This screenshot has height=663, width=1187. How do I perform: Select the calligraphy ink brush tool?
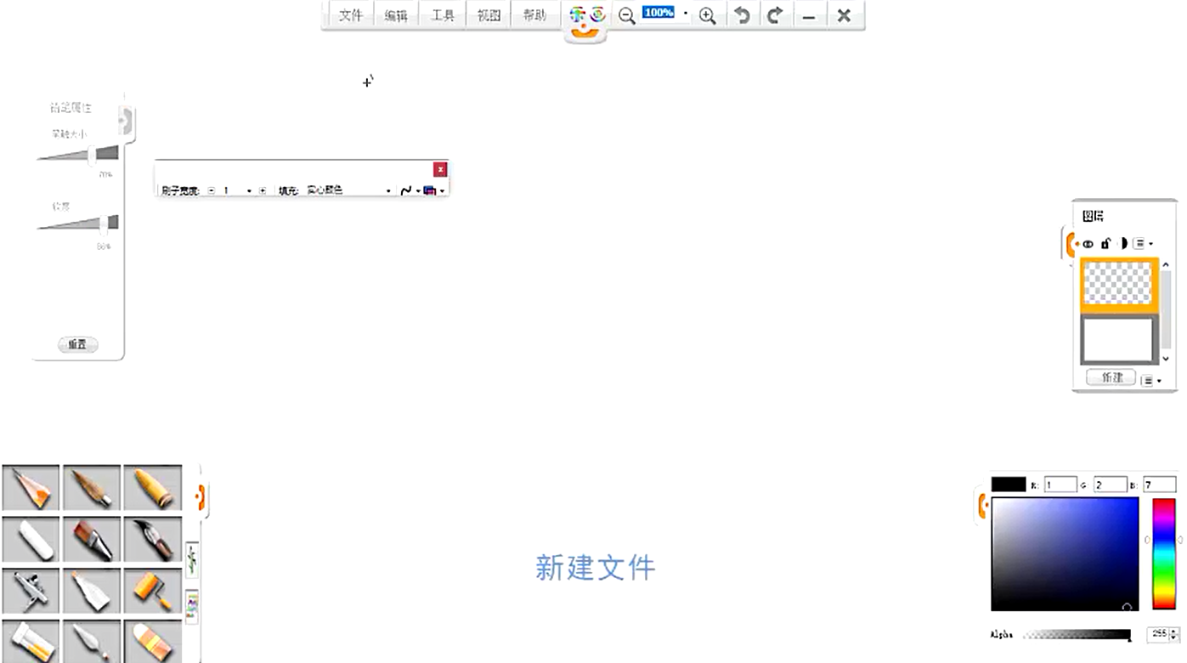[153, 539]
